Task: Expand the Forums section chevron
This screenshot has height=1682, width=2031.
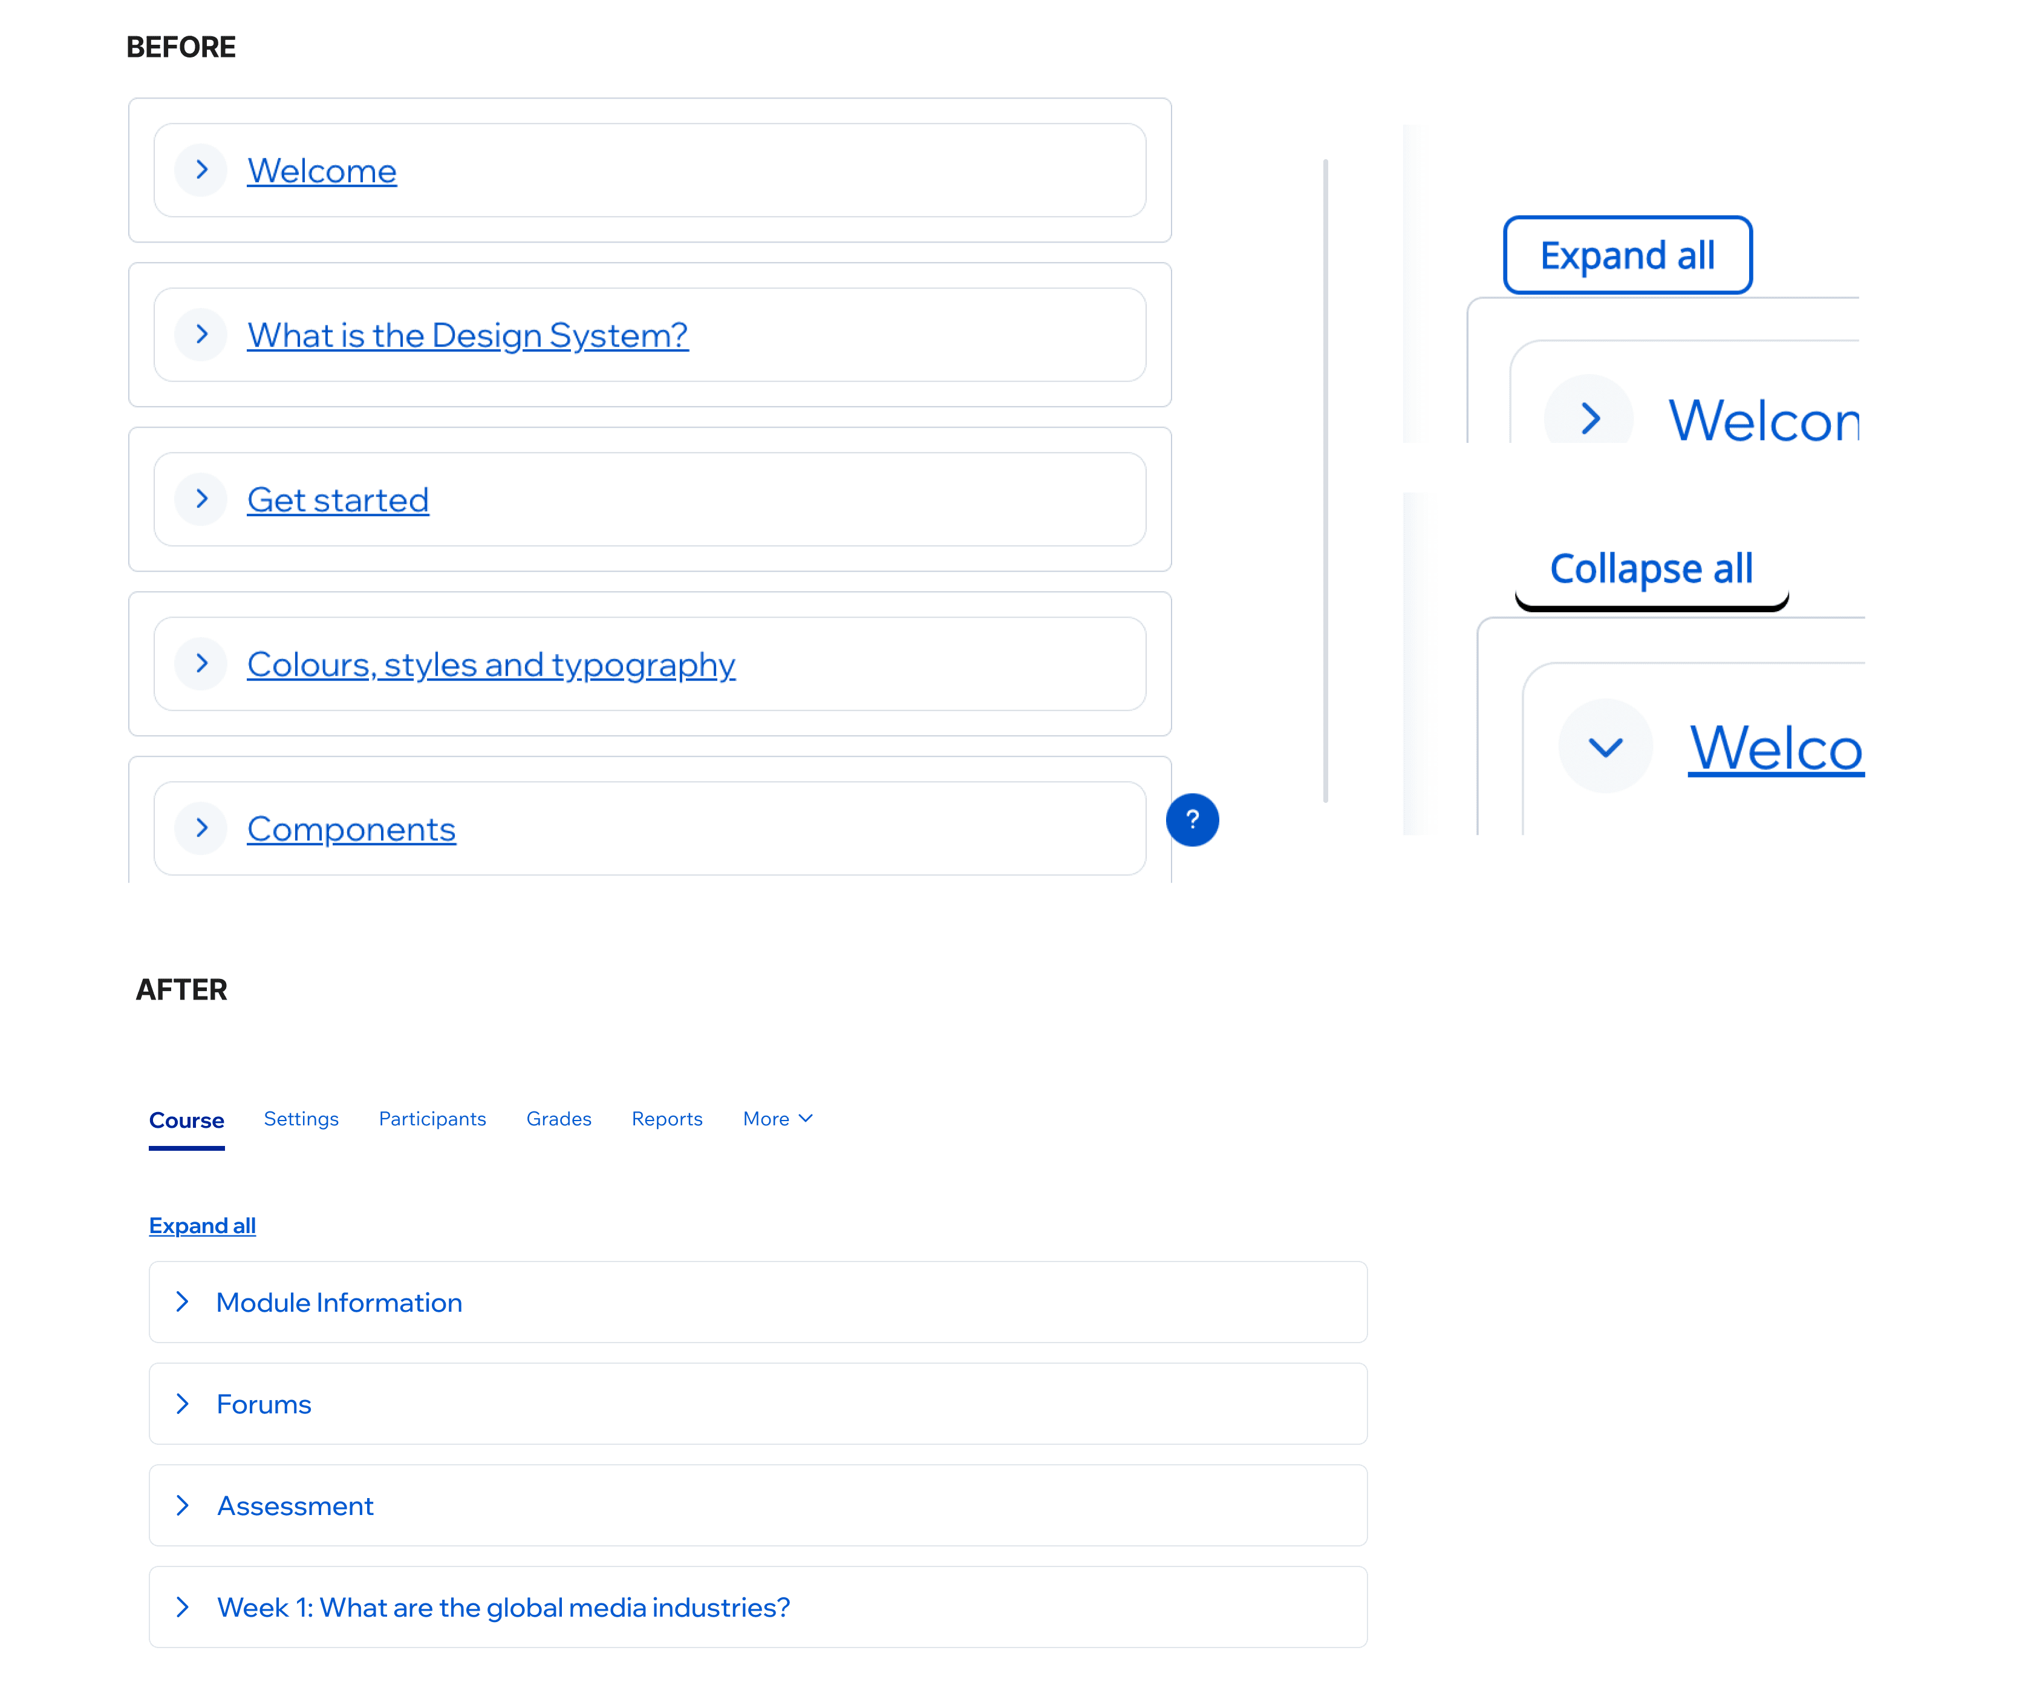Action: tap(182, 1404)
